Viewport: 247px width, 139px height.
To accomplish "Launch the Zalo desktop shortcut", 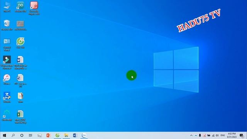I will click(x=7, y=97).
